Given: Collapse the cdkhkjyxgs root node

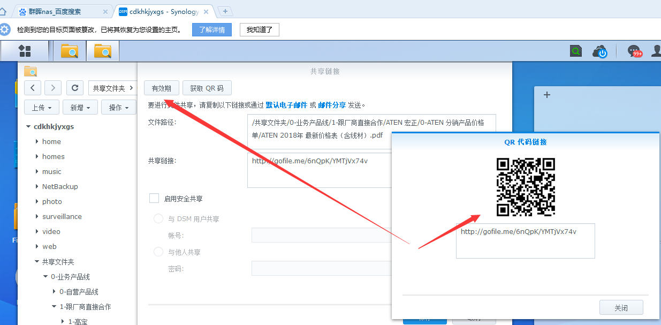Looking at the screenshot, I should (x=28, y=127).
